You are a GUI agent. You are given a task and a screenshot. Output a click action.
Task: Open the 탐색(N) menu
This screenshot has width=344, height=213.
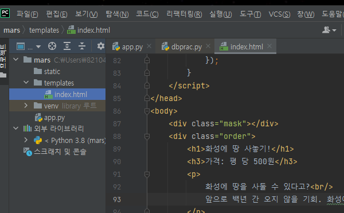pos(117,14)
